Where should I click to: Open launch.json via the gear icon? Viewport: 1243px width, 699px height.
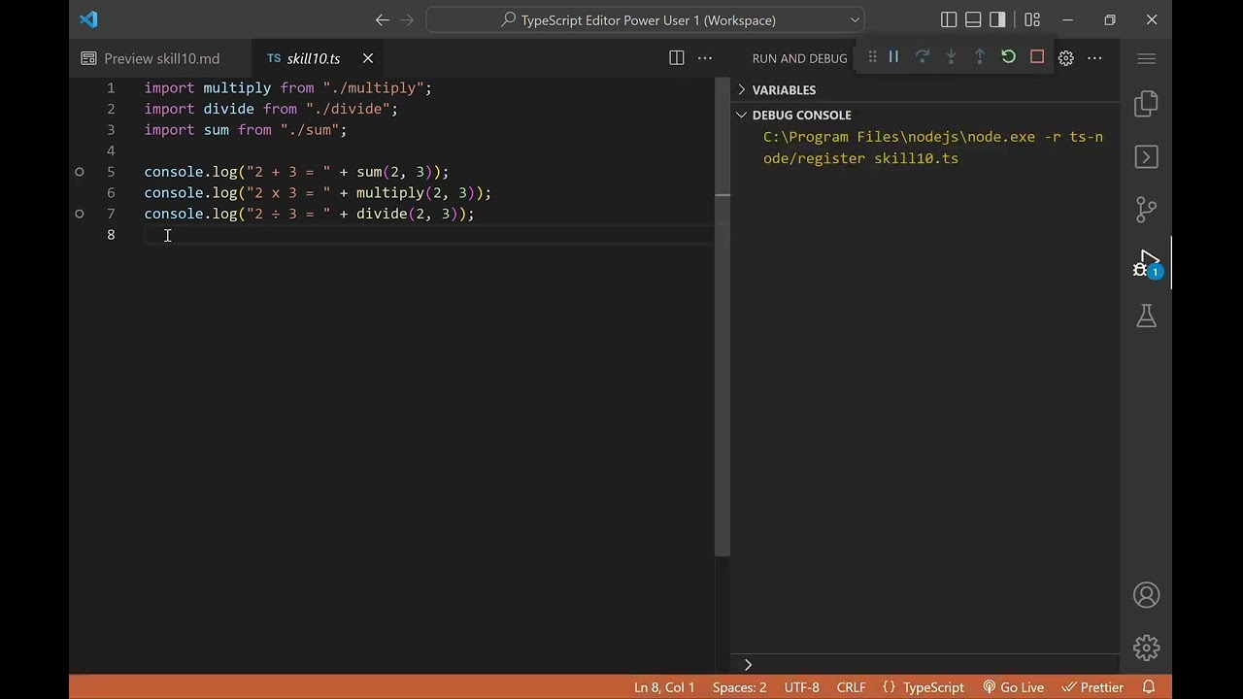click(1066, 58)
